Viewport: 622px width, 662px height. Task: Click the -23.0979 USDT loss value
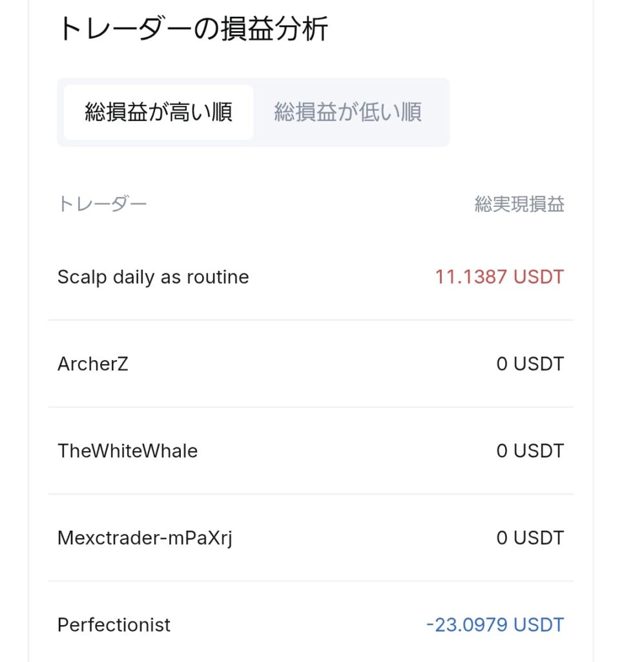[x=495, y=625]
